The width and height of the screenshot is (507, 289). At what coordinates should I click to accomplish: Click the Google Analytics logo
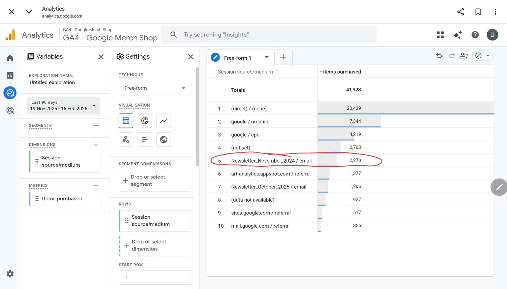click(x=11, y=35)
